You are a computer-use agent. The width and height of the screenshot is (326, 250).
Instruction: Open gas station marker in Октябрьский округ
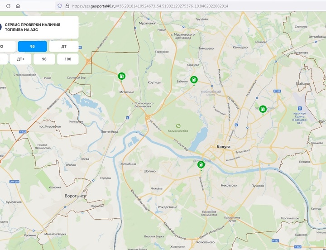(263, 110)
